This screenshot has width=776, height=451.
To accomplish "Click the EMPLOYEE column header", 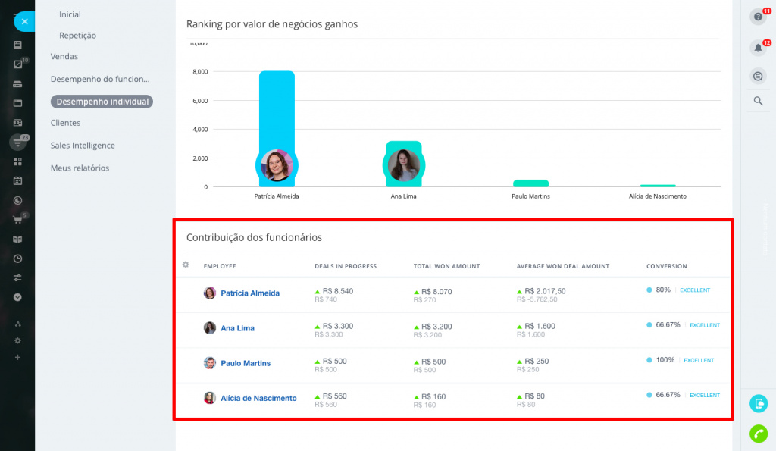I will click(x=220, y=266).
